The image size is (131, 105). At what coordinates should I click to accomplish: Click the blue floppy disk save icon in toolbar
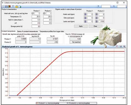coord(6,6)
